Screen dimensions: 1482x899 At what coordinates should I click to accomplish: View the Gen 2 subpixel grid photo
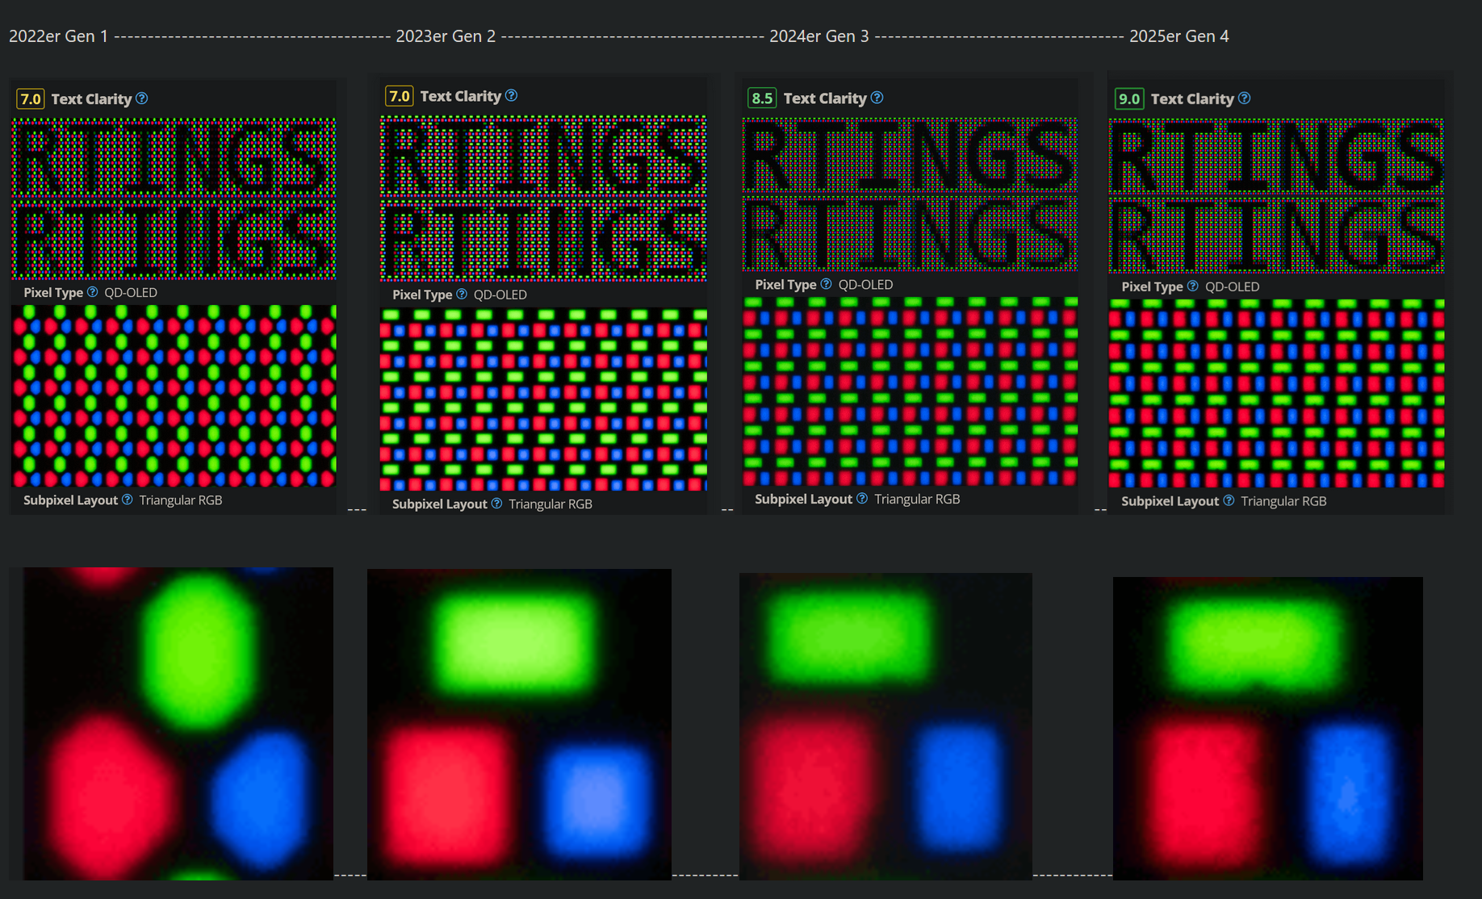pos(543,399)
